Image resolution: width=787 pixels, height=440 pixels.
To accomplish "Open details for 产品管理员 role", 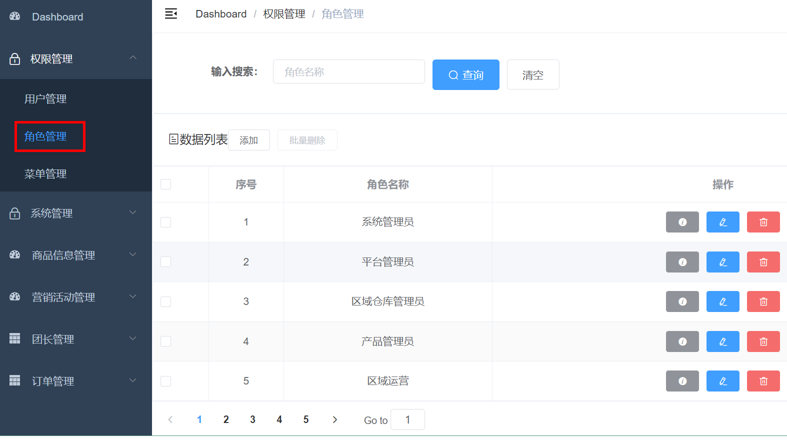I will (x=682, y=341).
